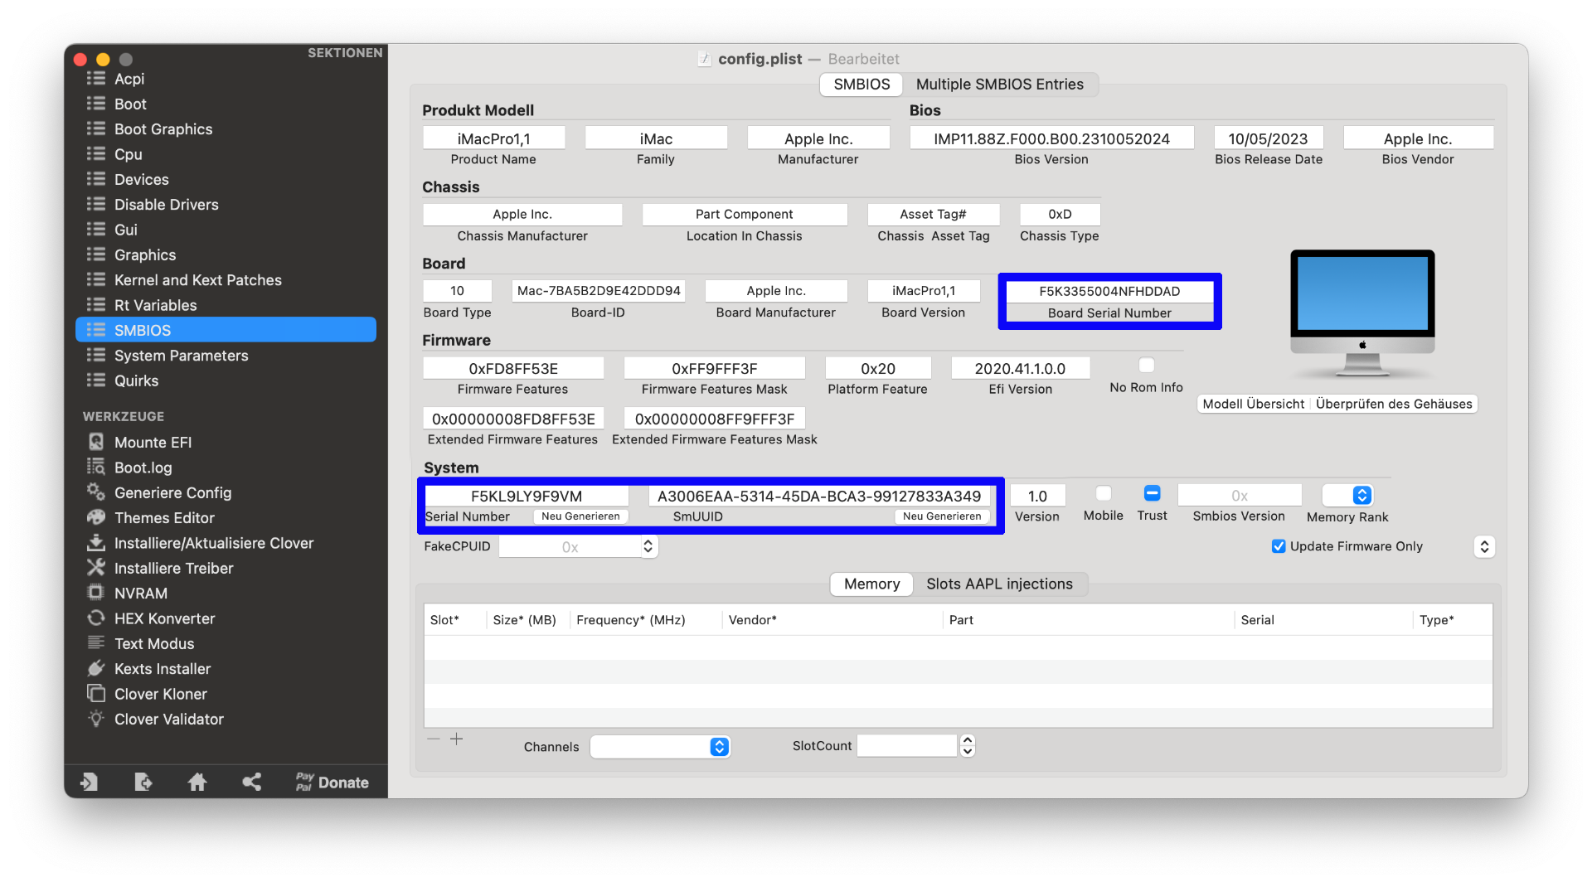Click Neu Generieren for SmUUID

point(942,516)
